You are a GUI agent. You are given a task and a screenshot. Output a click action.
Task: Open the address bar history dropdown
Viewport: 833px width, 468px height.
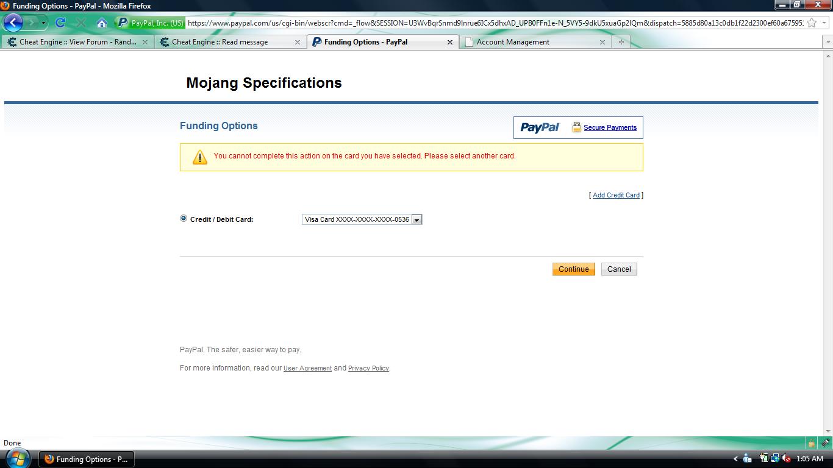(x=824, y=23)
